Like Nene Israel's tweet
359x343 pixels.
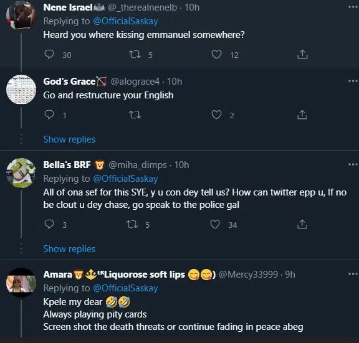click(x=216, y=54)
